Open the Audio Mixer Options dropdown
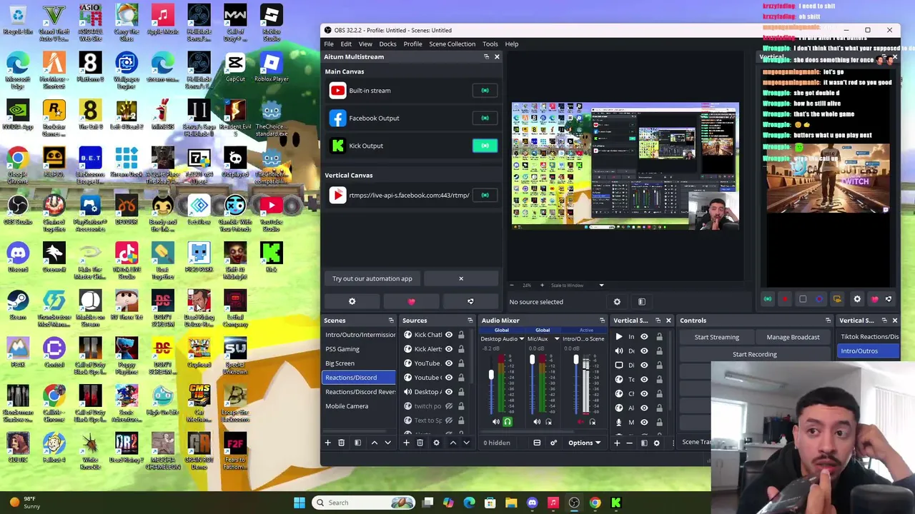The width and height of the screenshot is (915, 514). point(584,443)
